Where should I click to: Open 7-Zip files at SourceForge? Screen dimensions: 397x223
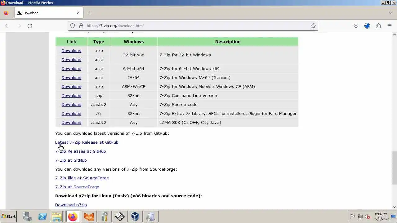pos(82,178)
